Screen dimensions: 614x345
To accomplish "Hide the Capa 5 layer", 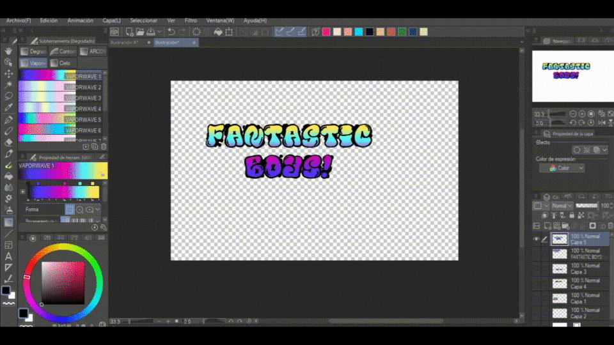I will (x=536, y=239).
